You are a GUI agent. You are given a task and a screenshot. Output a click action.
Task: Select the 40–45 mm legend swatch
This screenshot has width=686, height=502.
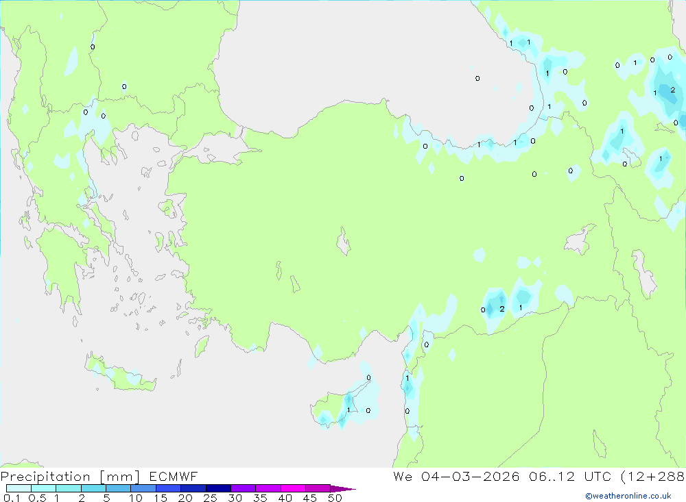click(293, 488)
